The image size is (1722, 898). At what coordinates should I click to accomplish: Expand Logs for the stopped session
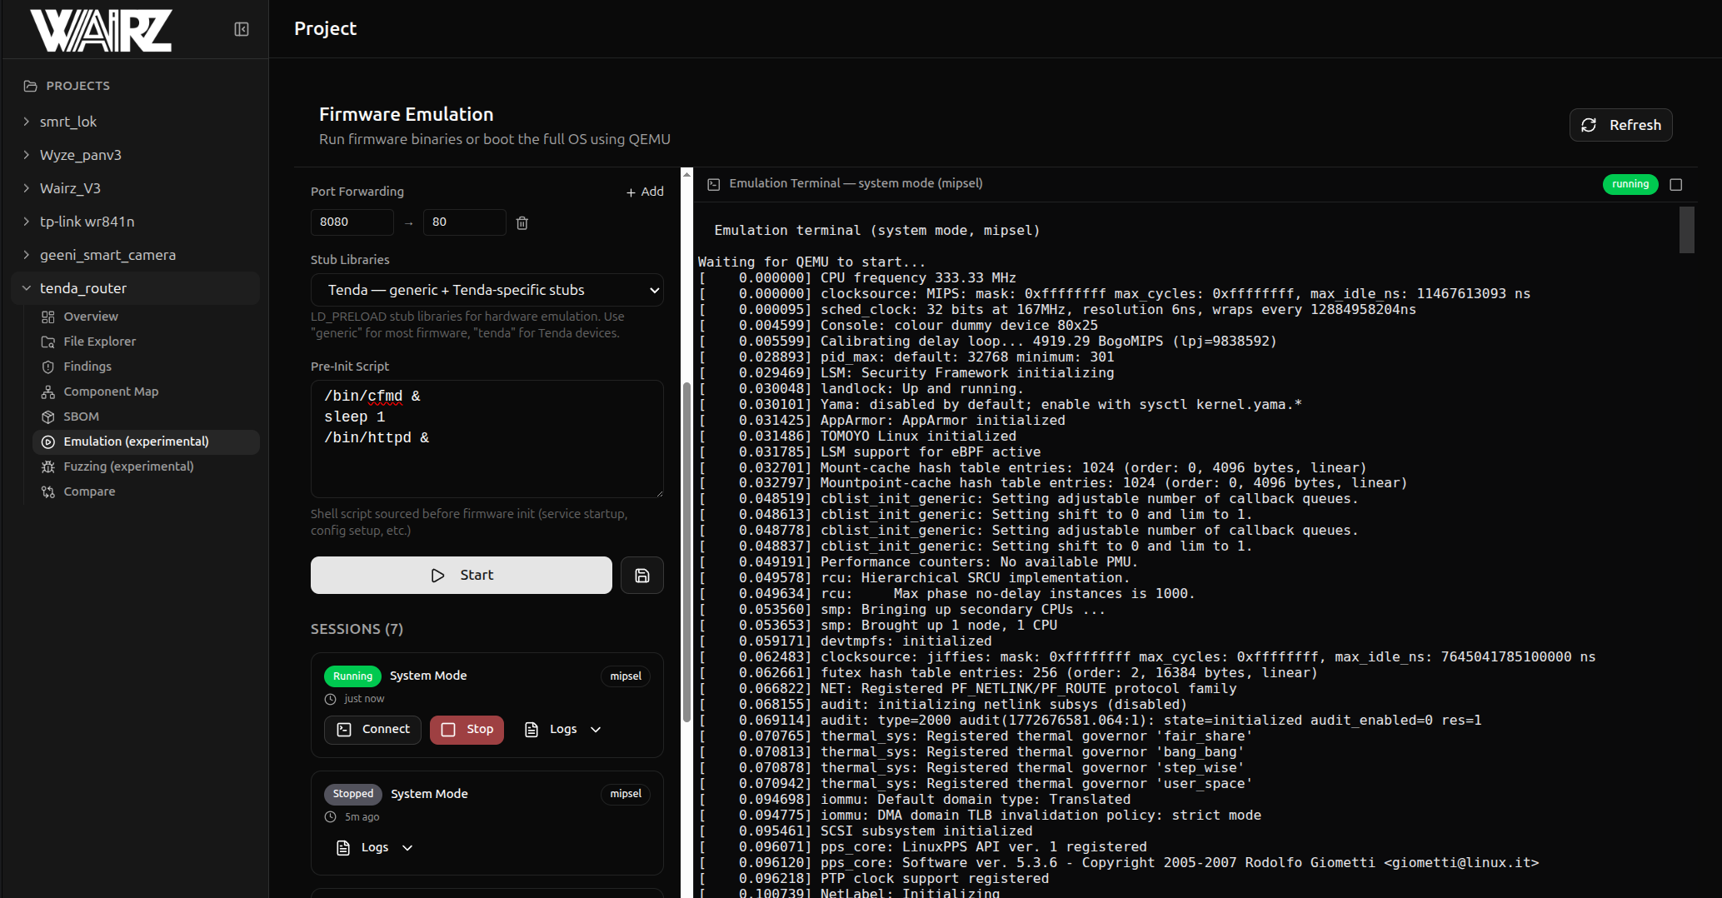[x=375, y=848]
